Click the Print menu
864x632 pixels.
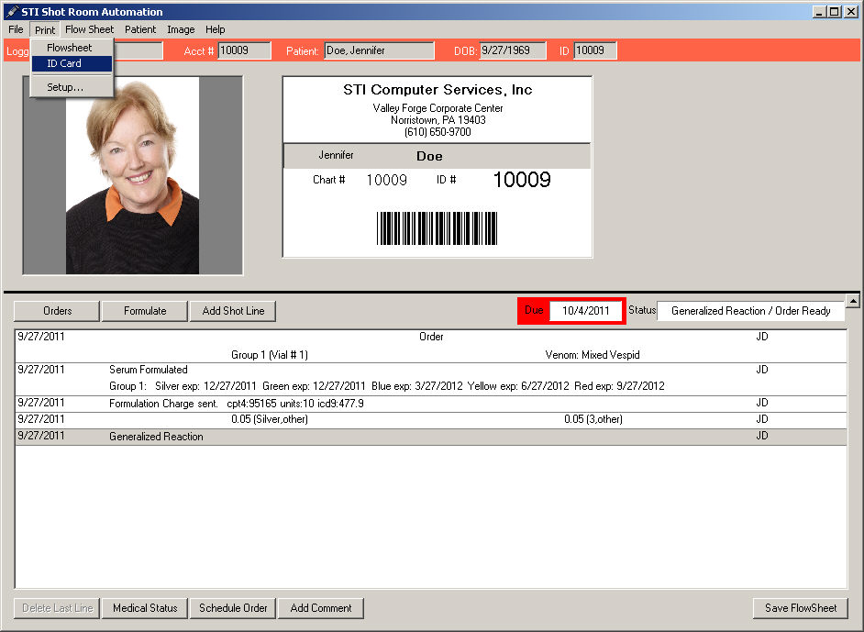pos(45,29)
